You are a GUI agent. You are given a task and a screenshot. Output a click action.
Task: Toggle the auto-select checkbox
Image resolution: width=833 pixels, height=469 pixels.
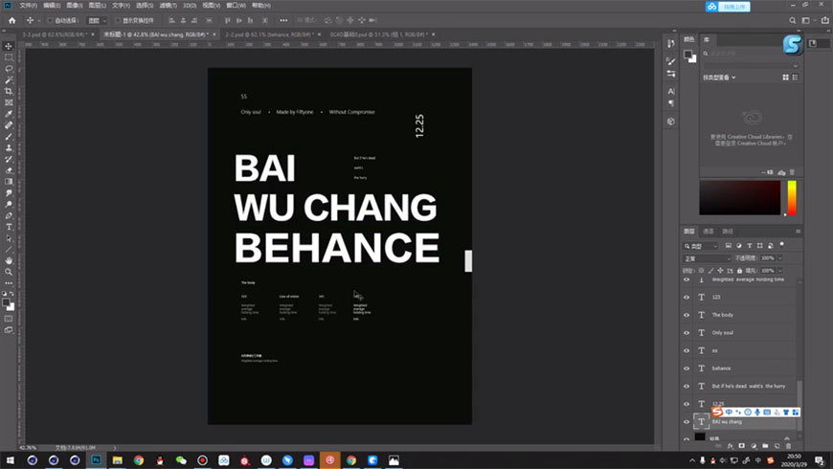pos(50,20)
